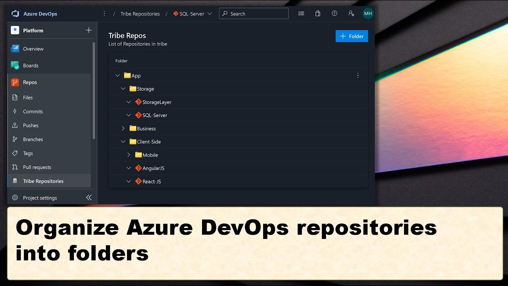This screenshot has height=286, width=508.
Task: Open the Boards section icon
Action: pos(15,66)
